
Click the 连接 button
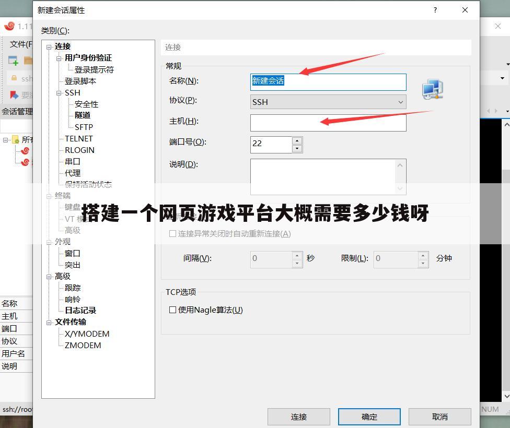(298, 417)
